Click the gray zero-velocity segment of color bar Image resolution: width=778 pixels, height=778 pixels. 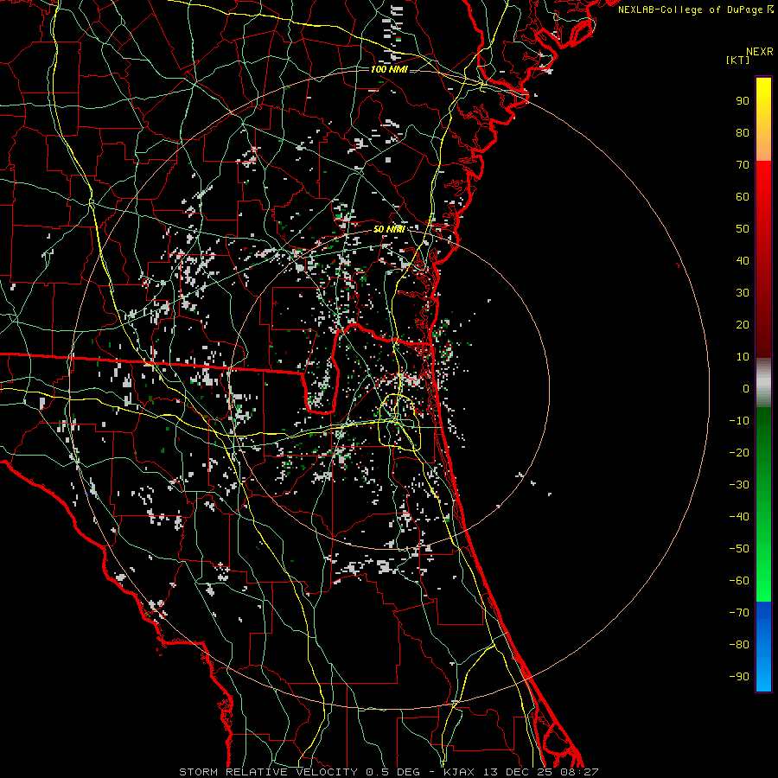[x=763, y=383]
